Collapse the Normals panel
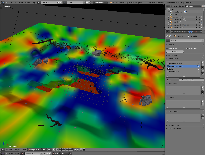This screenshot has width=205, height=155. pos(167,45)
